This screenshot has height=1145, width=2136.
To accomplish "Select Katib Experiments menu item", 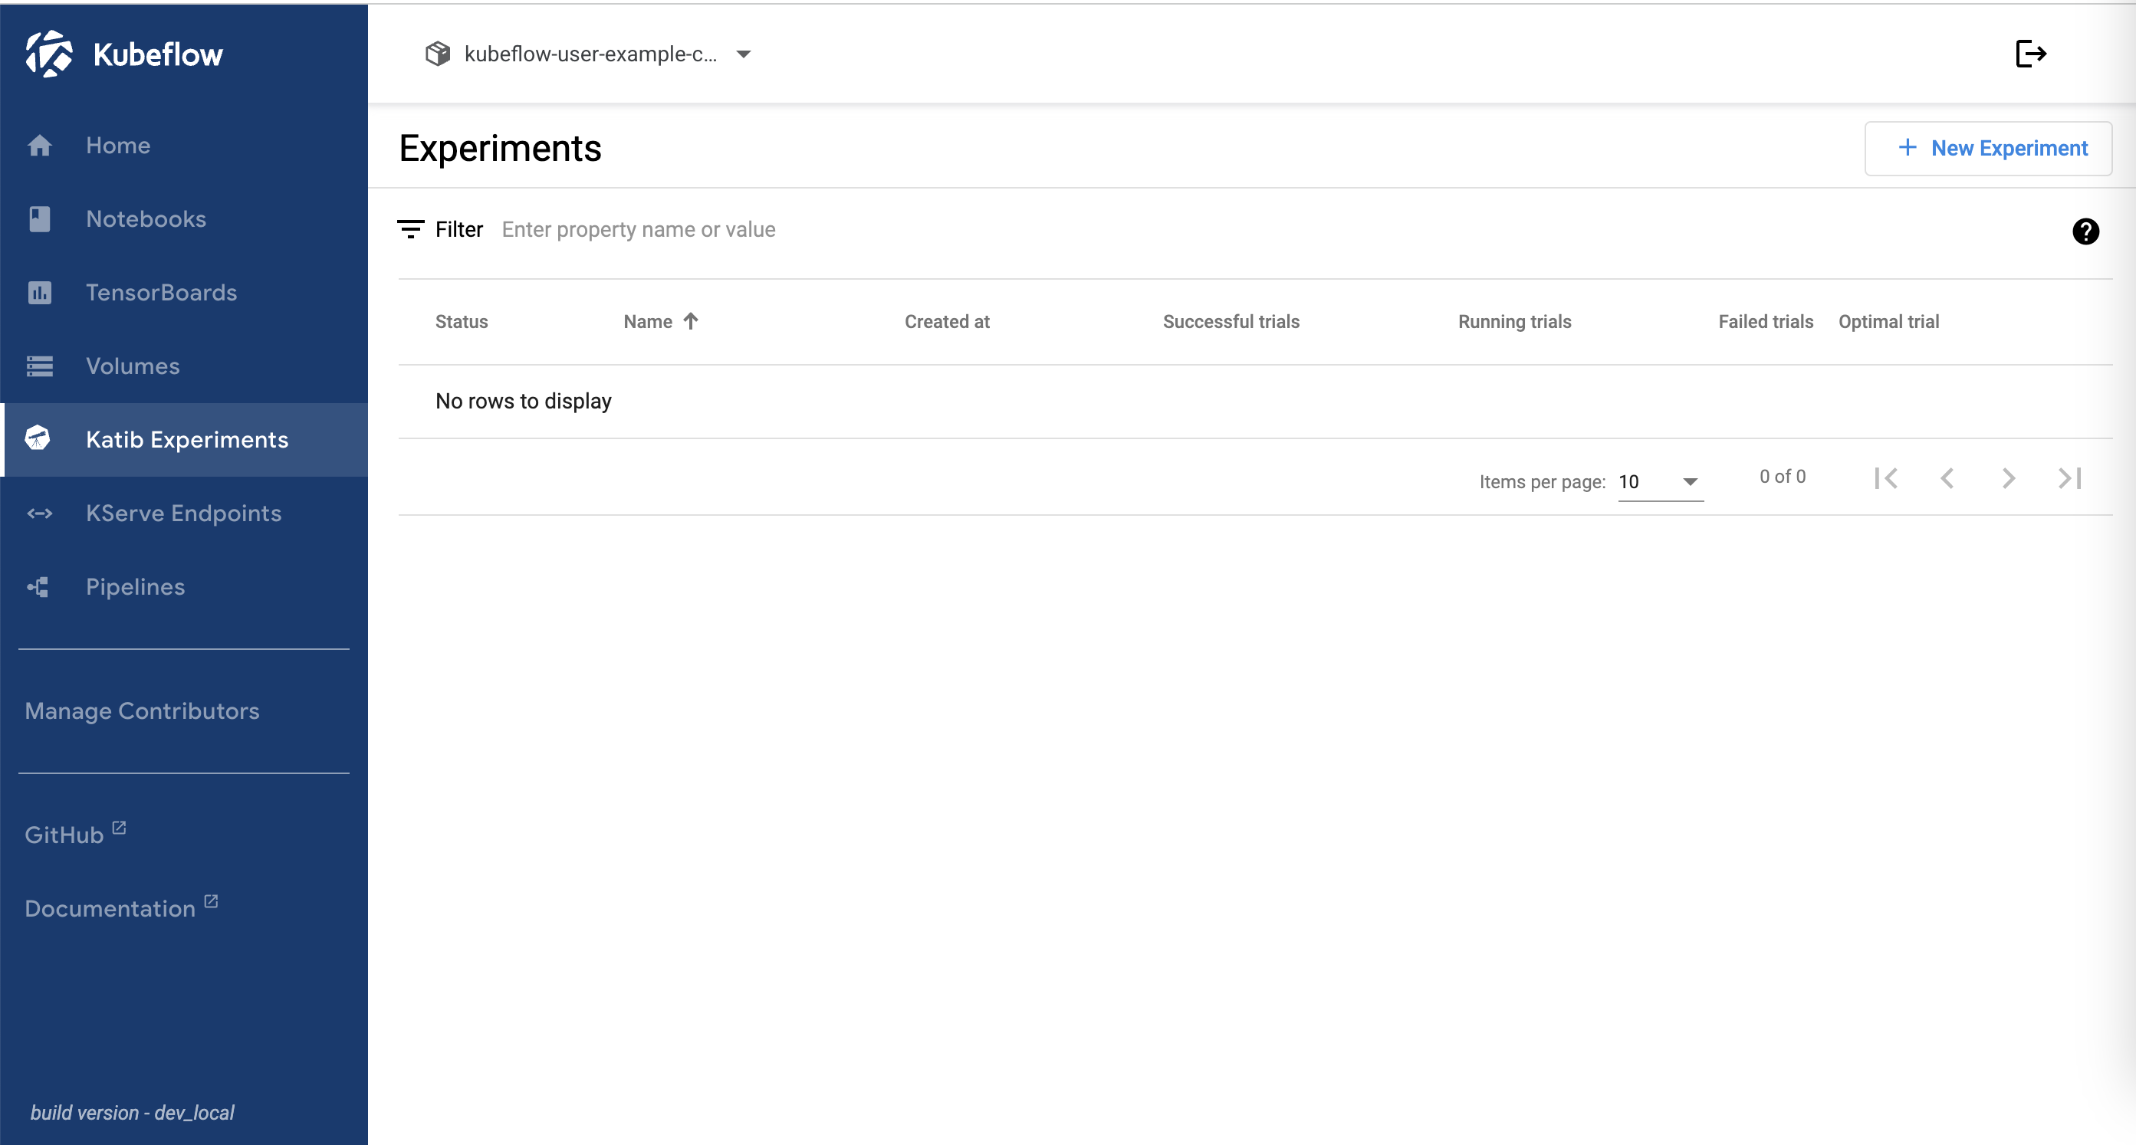I will tap(186, 439).
